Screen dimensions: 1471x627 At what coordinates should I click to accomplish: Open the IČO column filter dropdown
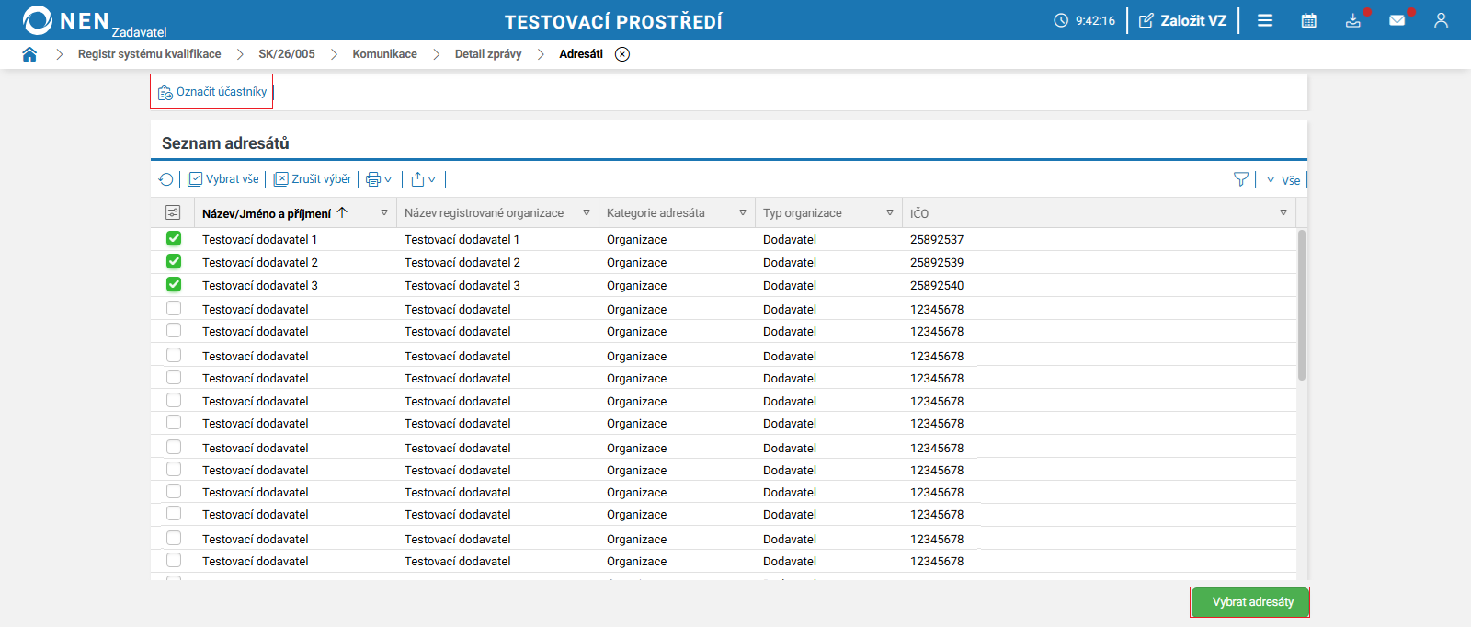point(1283,212)
